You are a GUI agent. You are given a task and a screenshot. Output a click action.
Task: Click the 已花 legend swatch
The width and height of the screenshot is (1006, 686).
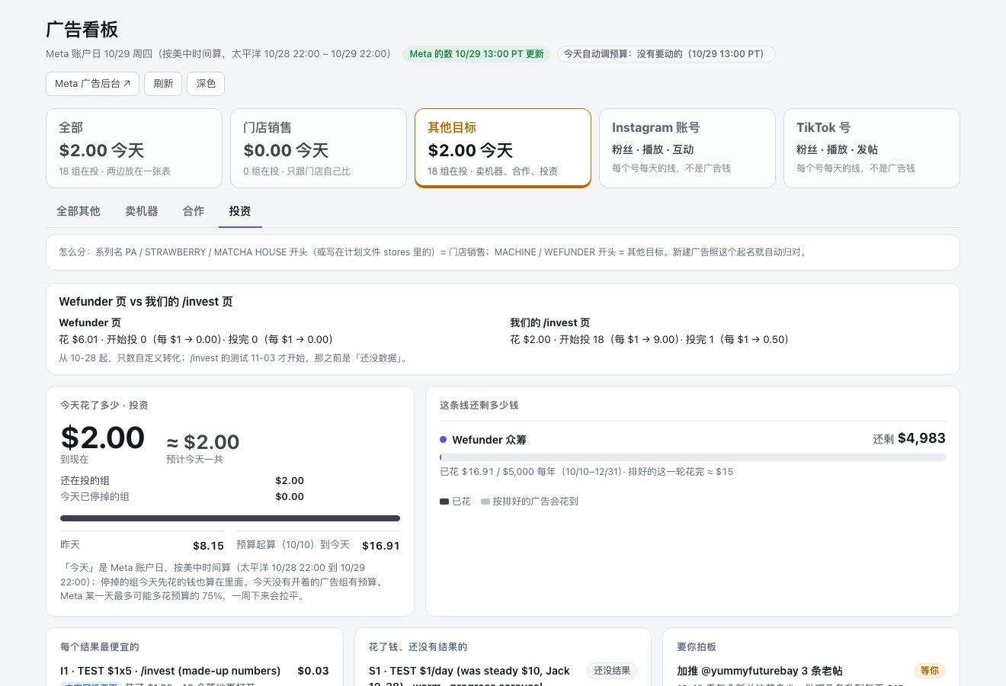tap(444, 502)
